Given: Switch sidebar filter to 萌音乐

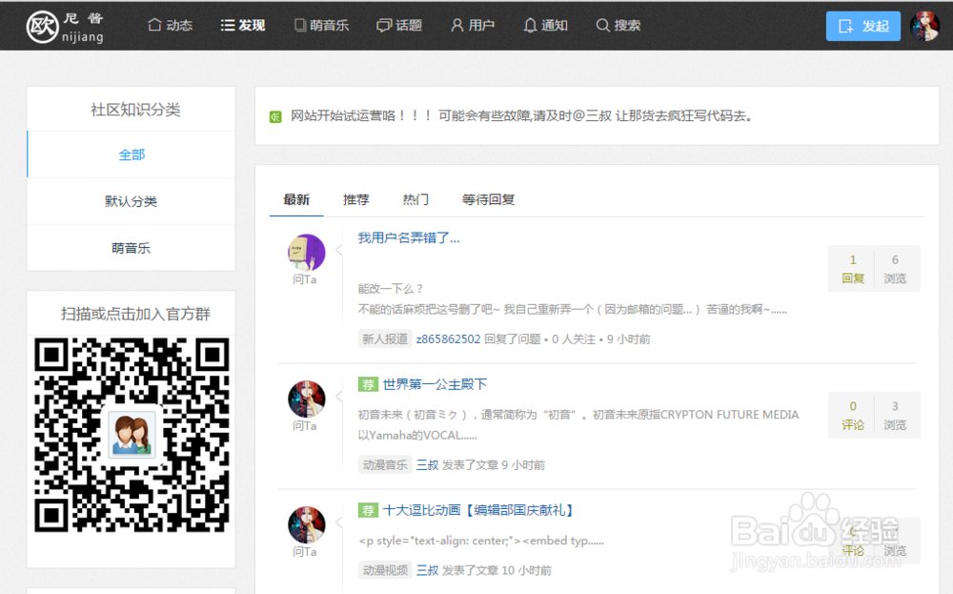Looking at the screenshot, I should click(131, 247).
